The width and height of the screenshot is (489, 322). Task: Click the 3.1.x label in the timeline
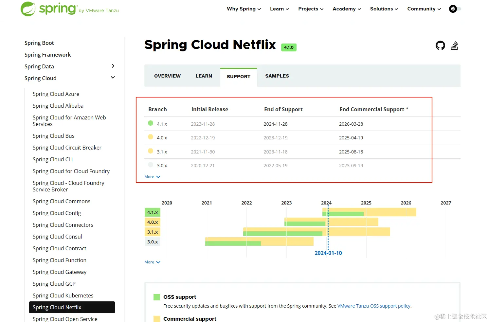click(x=153, y=232)
